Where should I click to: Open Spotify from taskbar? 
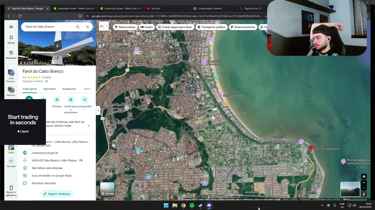coord(192,205)
